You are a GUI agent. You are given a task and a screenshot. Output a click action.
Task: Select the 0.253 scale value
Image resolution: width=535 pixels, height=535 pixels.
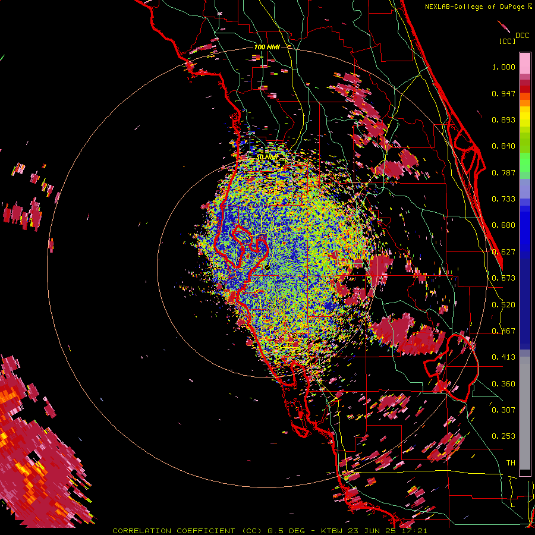[503, 436]
